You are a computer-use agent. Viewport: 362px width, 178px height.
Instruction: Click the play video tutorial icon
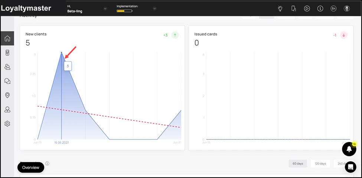point(307,9)
